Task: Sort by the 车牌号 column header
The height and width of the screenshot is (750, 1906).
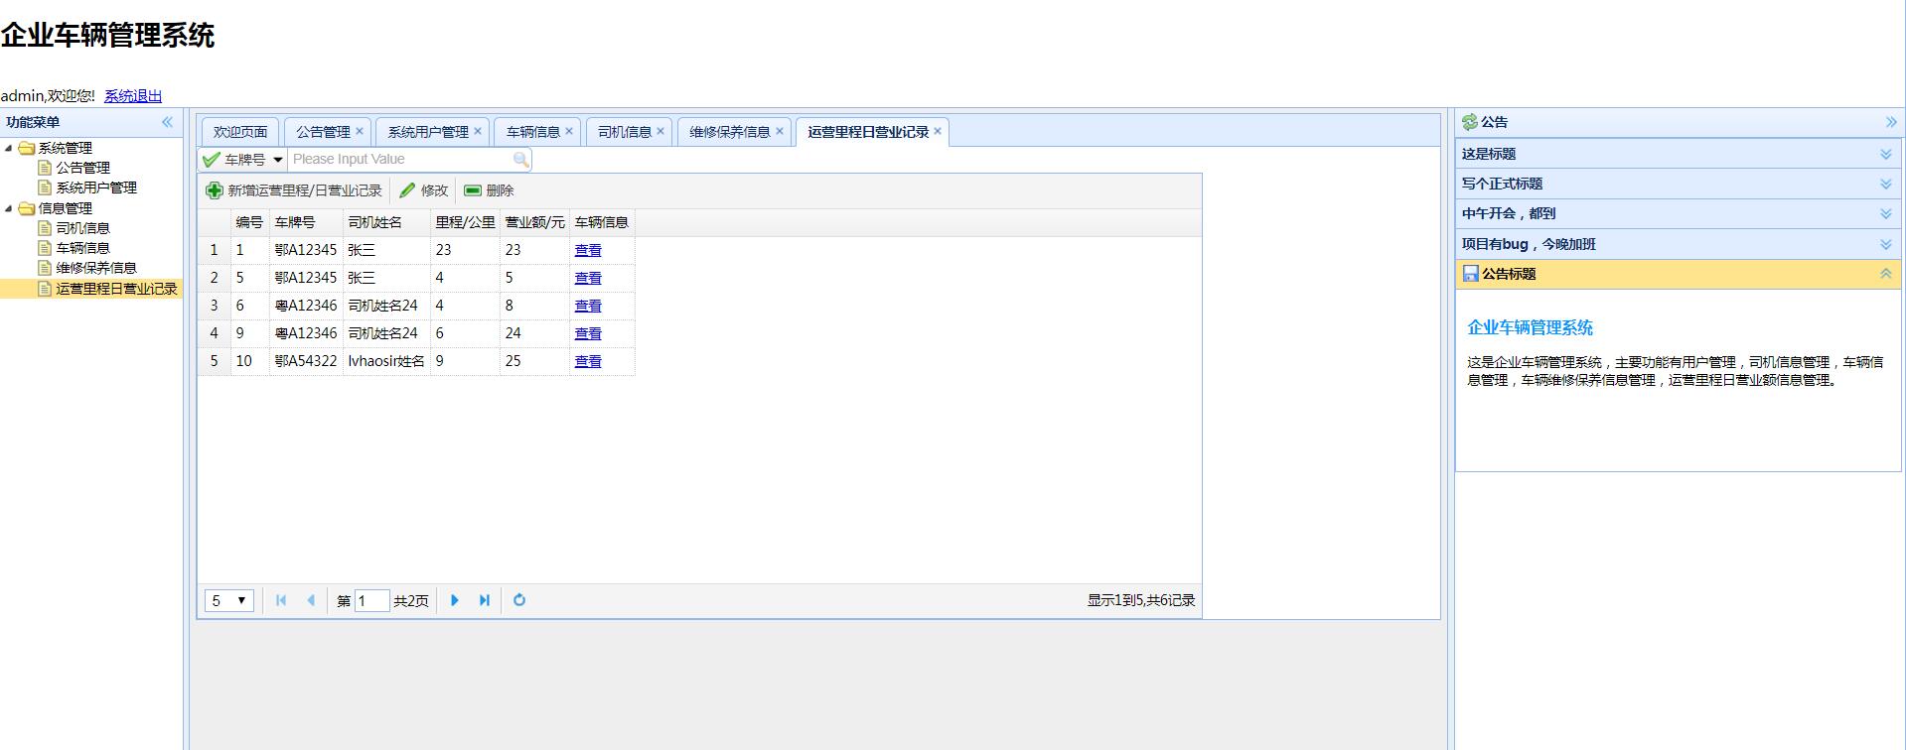Action: (306, 222)
